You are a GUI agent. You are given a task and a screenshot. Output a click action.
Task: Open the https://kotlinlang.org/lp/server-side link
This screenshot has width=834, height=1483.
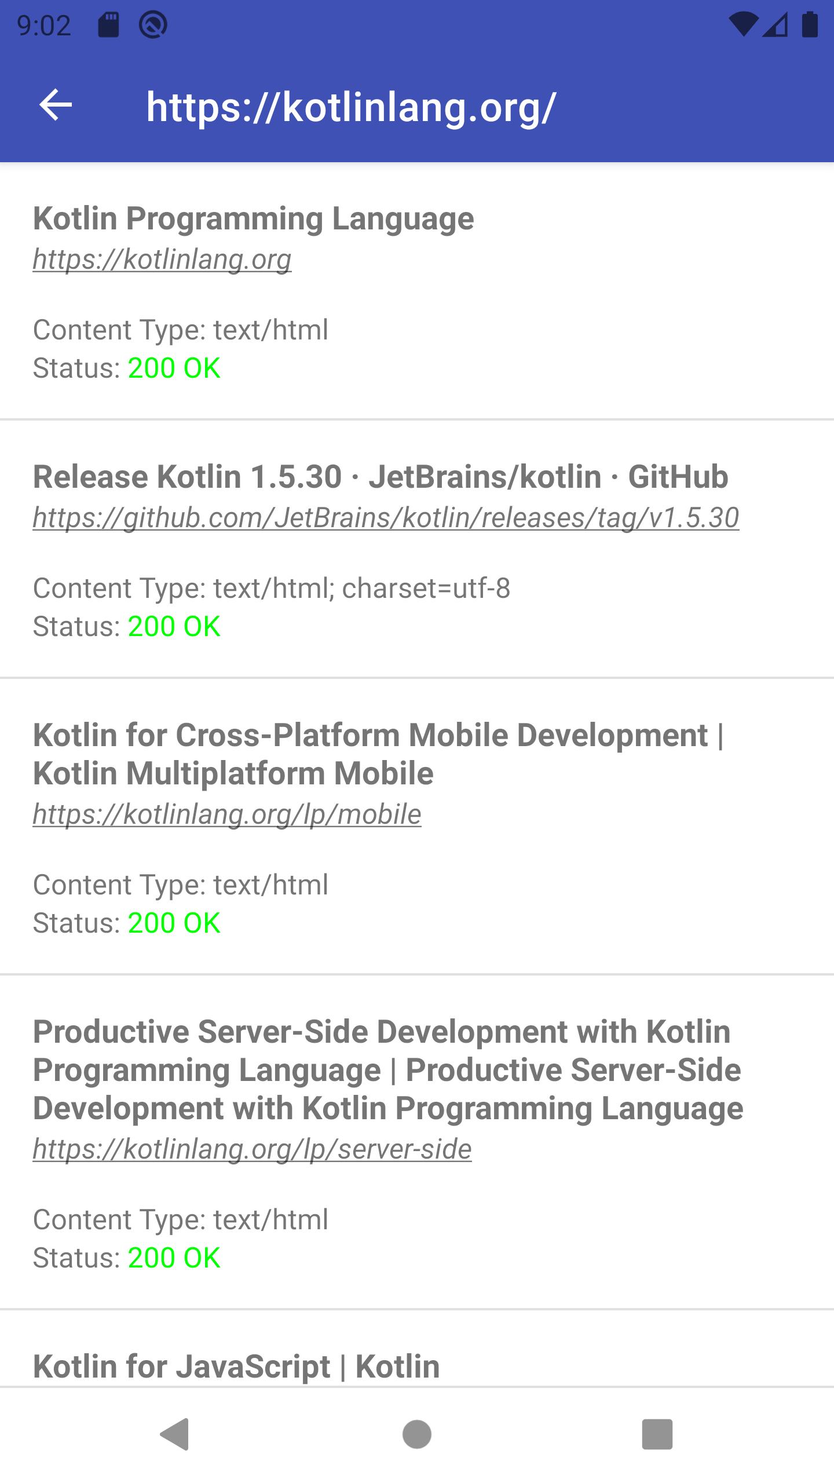point(253,1149)
